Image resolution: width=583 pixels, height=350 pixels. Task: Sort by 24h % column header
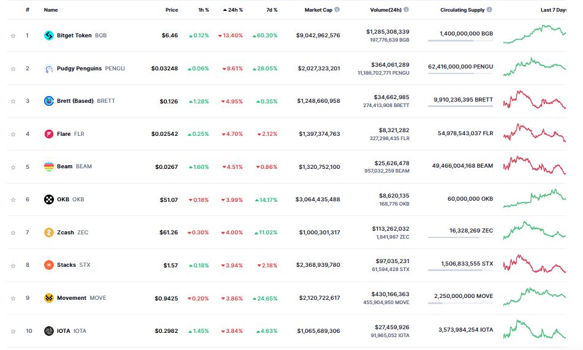click(x=233, y=10)
